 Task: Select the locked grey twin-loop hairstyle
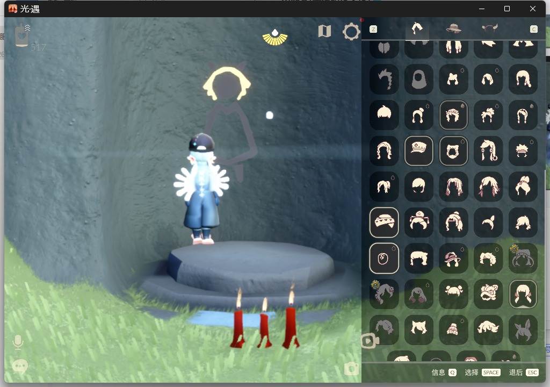coord(523,258)
